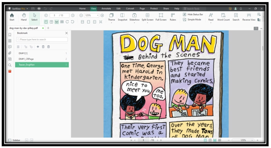
Task: Show the Rulers
Action: (x=173, y=17)
